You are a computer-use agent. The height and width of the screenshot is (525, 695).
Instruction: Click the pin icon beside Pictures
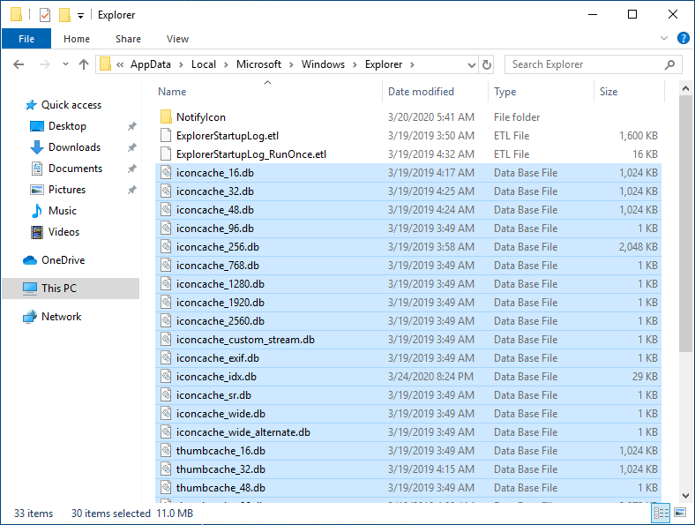(x=132, y=190)
